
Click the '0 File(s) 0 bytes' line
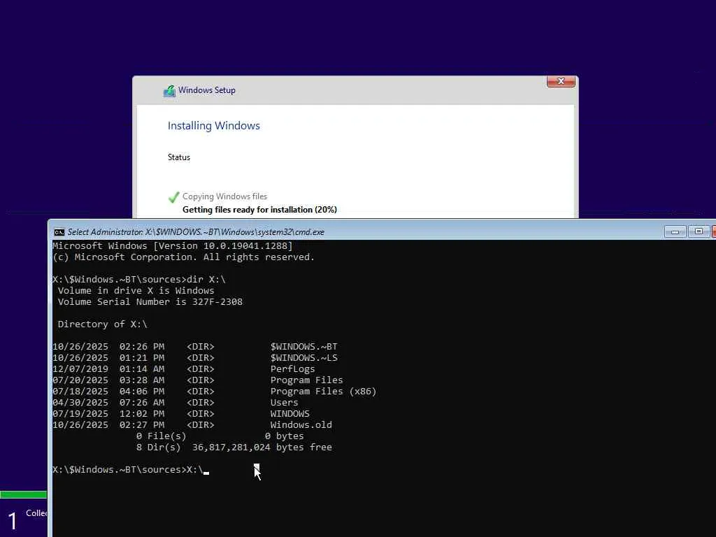tap(220, 436)
